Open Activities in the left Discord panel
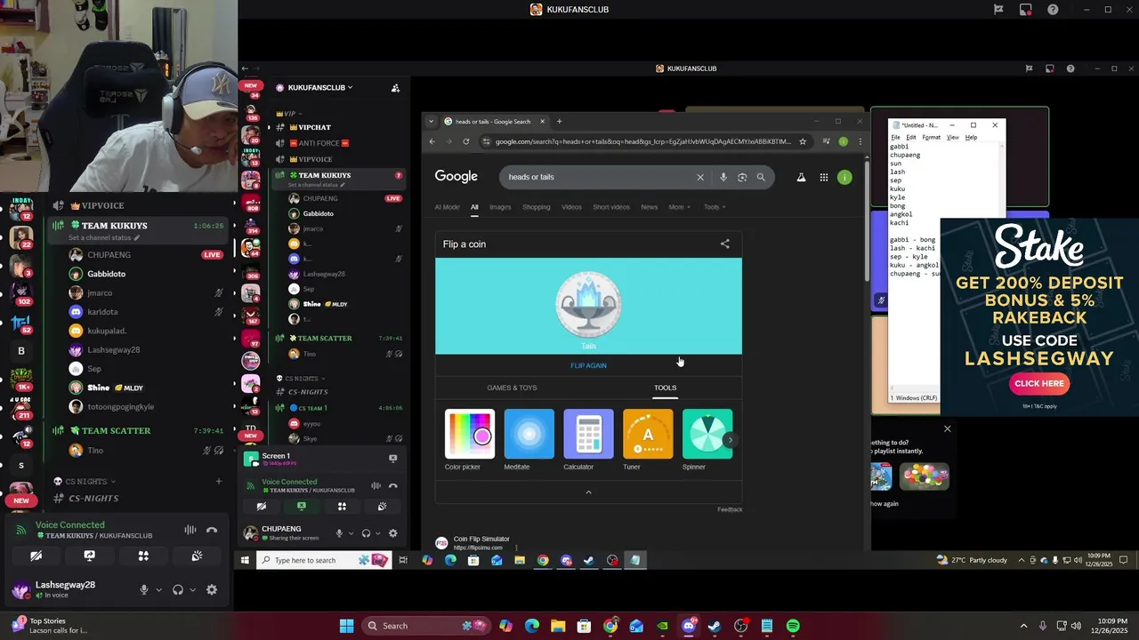The width and height of the screenshot is (1139, 640). coord(143,556)
